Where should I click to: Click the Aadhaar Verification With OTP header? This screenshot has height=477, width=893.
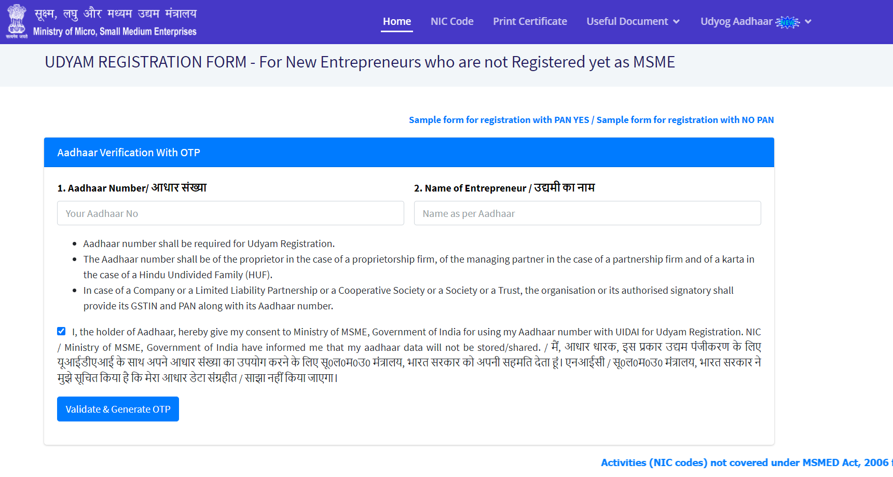[x=129, y=153]
